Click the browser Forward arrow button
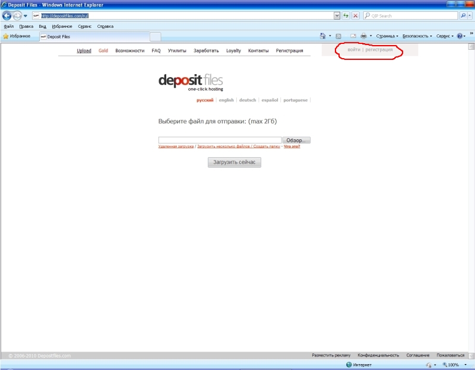The width and height of the screenshot is (475, 370). point(17,15)
